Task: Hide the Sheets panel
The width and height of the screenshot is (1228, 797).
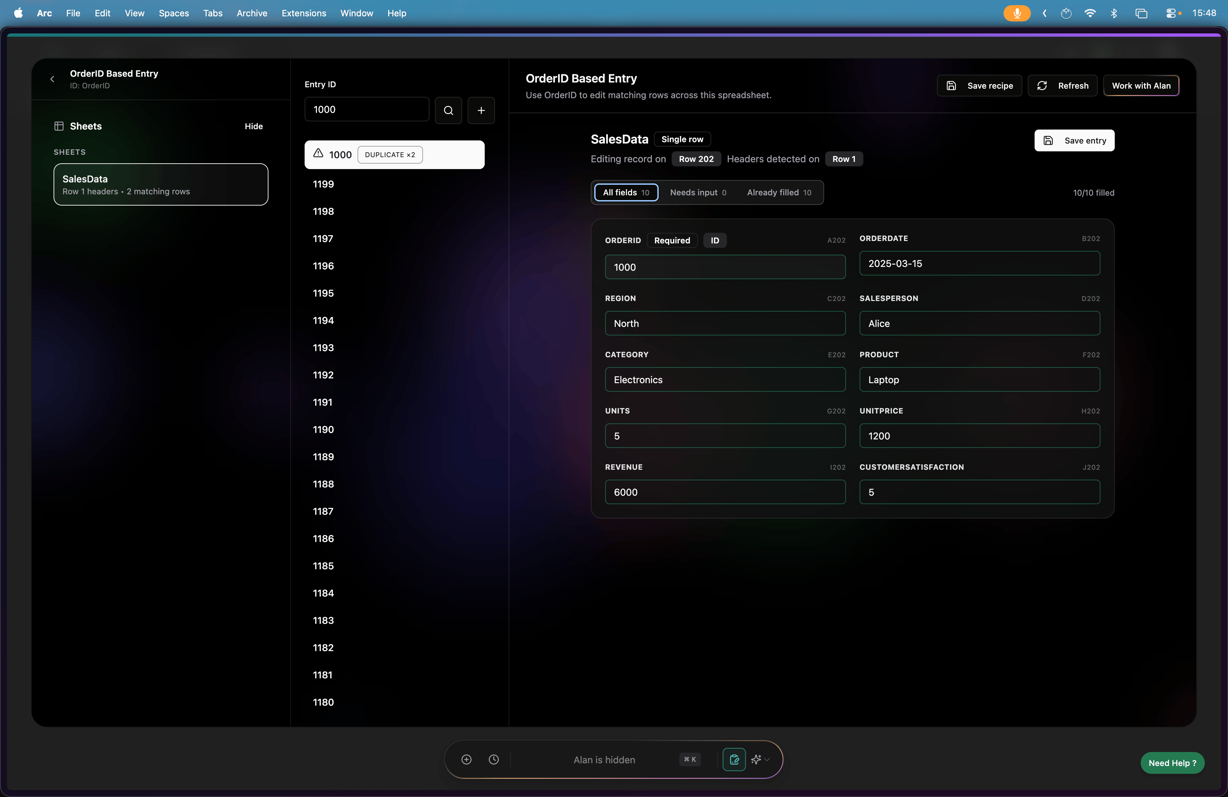Action: [x=253, y=126]
